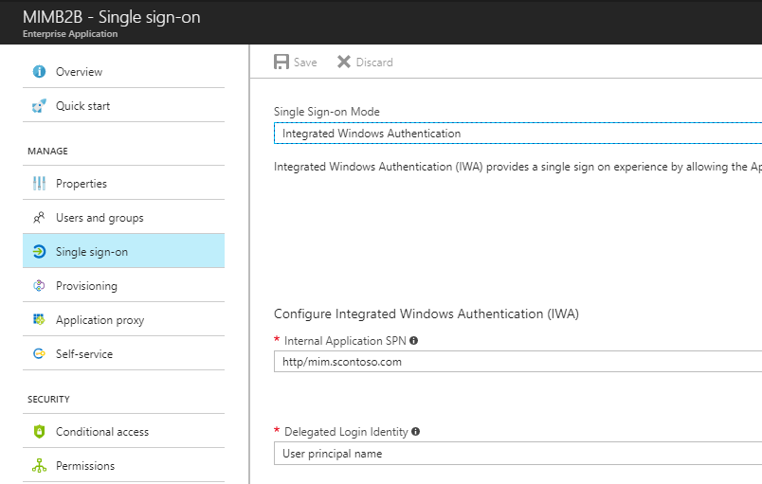The width and height of the screenshot is (762, 484).
Task: Click the Save floppy disk icon
Action: point(281,62)
